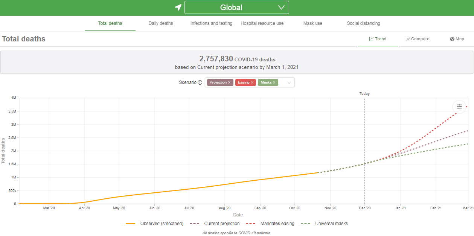Open the Social distancing tab
This screenshot has width=474, height=236.
363,23
